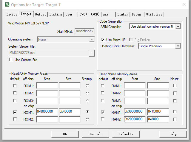Click the ROM2 Start address field
The height and width of the screenshot is (142, 191).
pyautogui.click(x=47, y=93)
